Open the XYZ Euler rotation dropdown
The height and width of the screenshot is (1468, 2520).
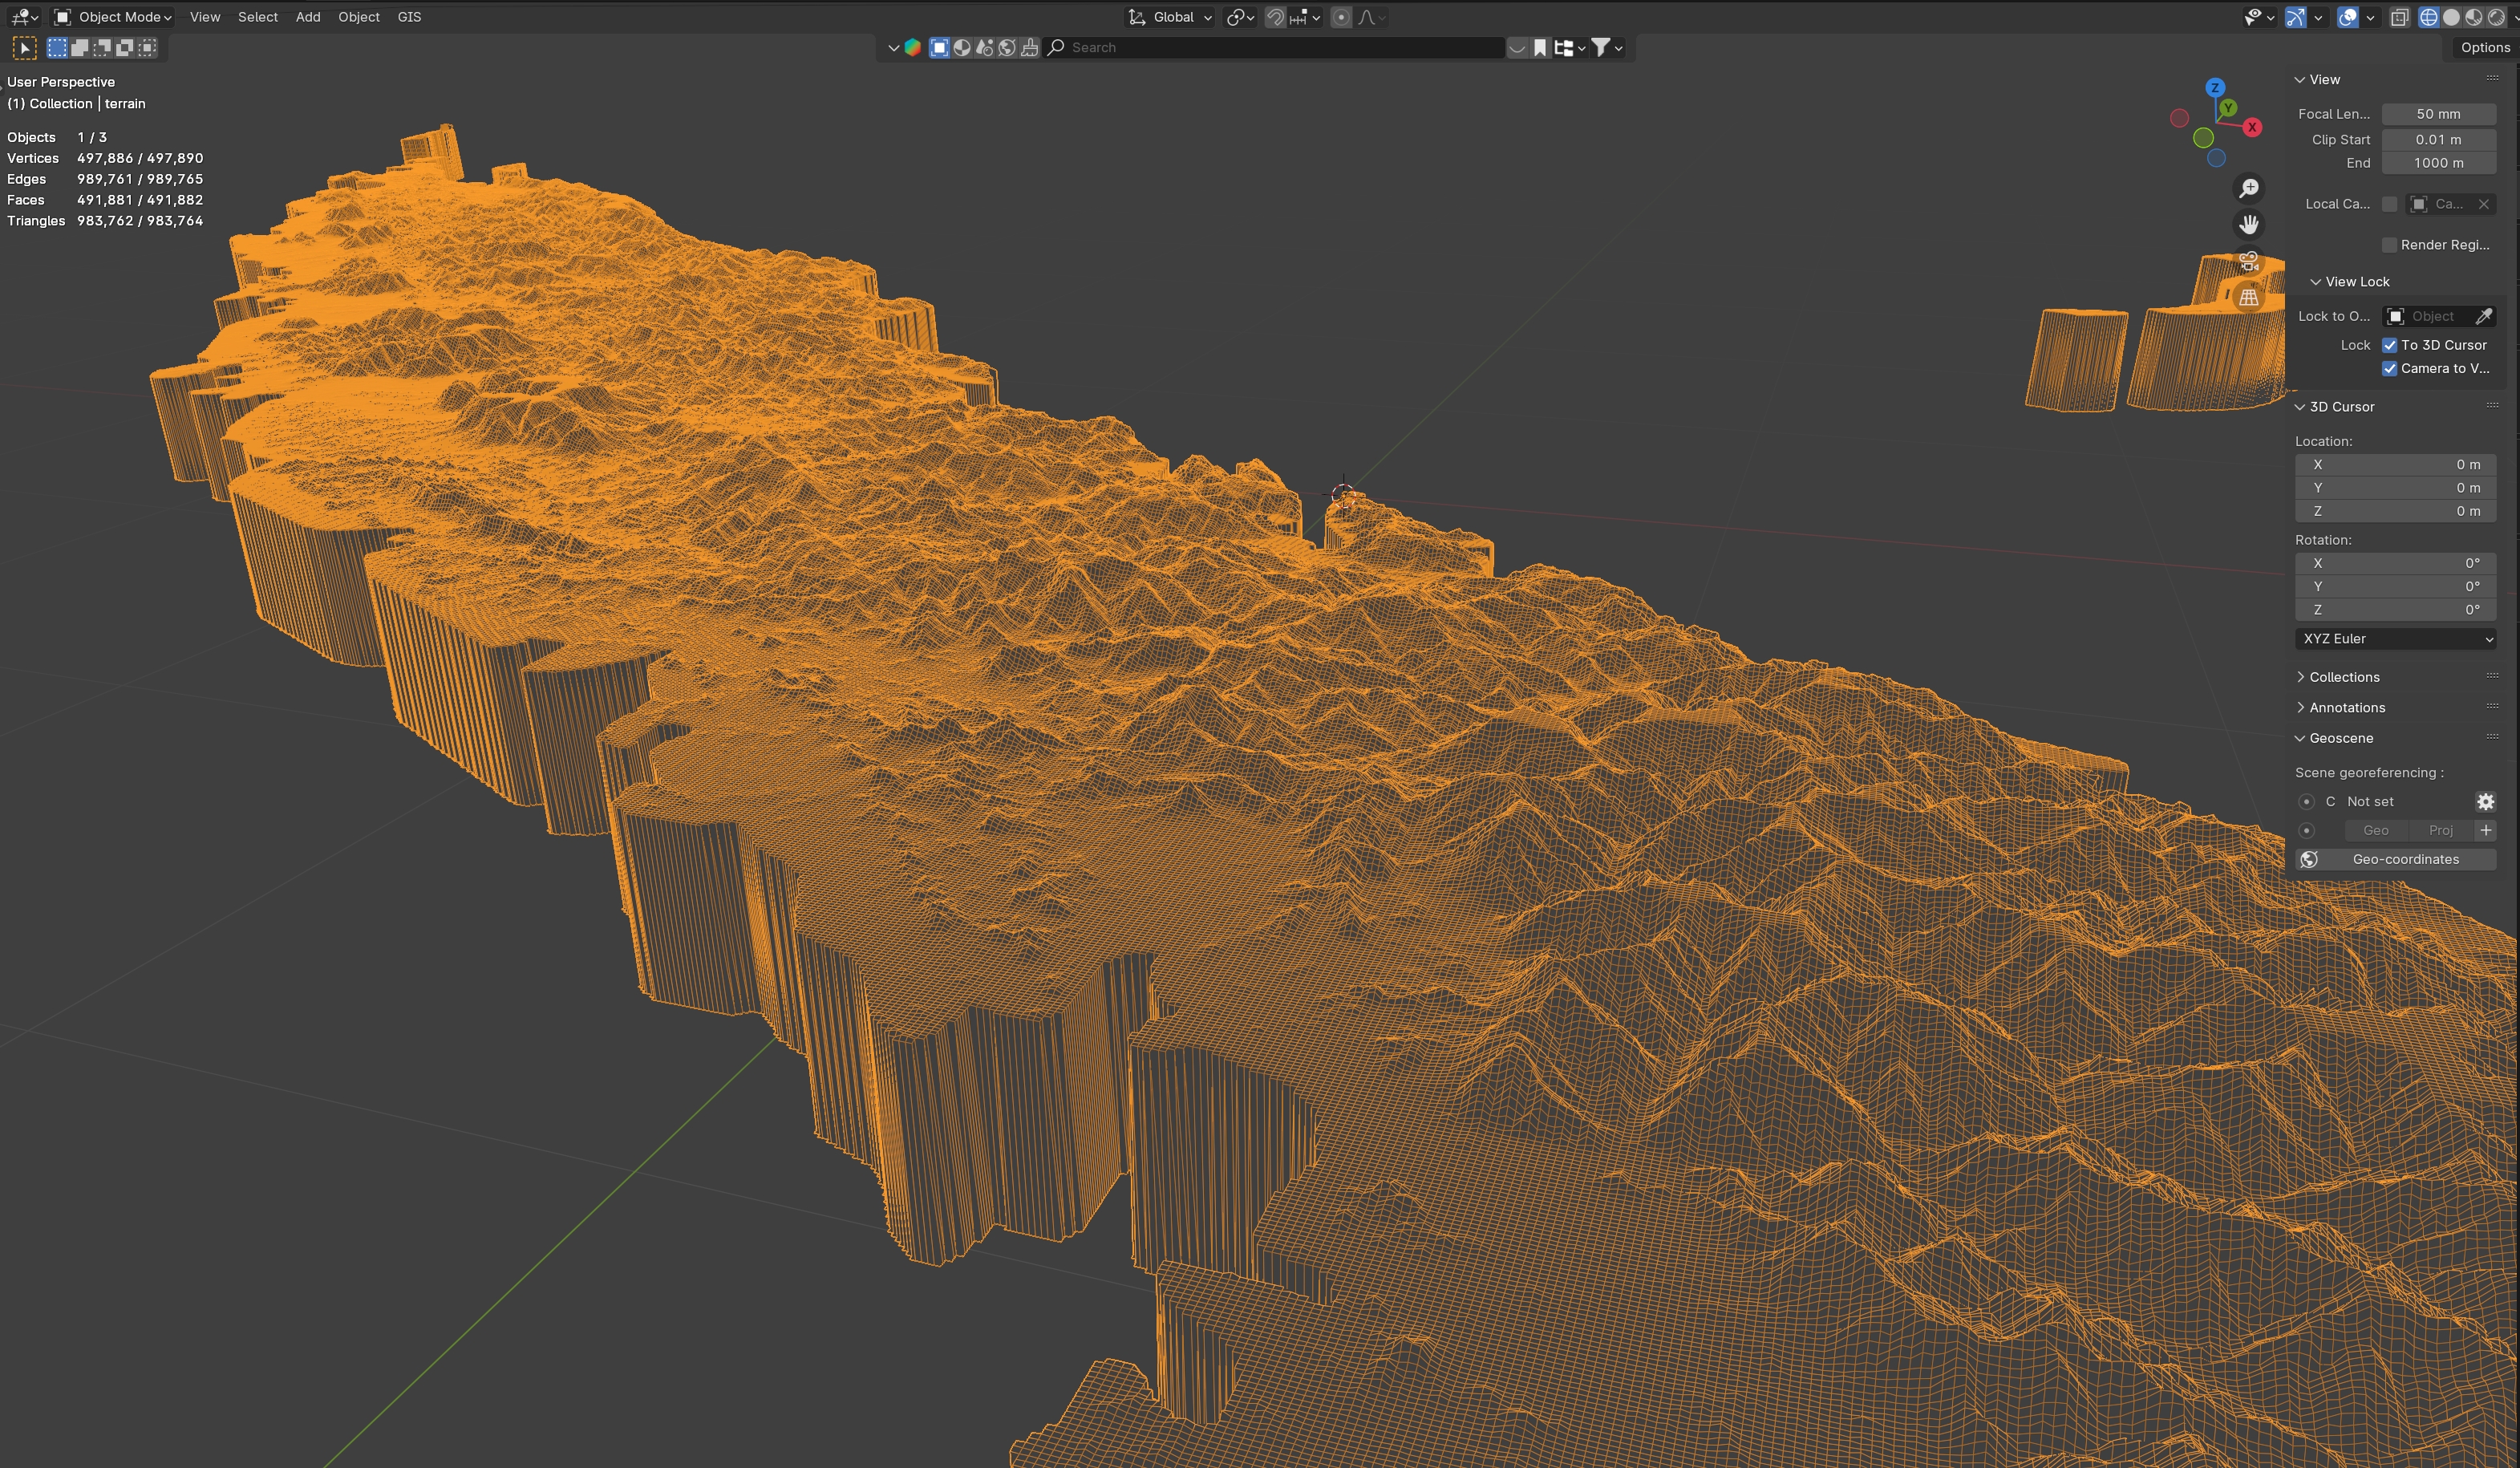click(2395, 639)
